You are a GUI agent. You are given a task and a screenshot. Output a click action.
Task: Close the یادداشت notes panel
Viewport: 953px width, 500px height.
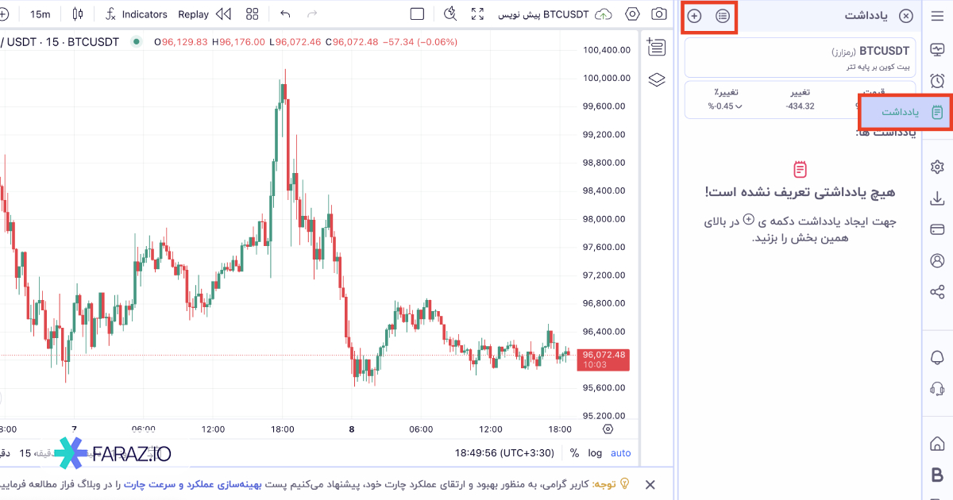click(x=905, y=16)
